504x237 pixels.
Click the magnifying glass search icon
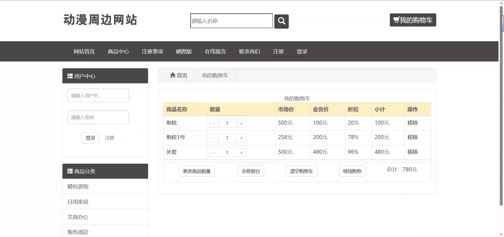point(281,21)
